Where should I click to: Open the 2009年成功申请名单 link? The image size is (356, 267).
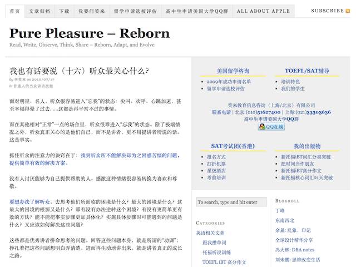pos(229,82)
